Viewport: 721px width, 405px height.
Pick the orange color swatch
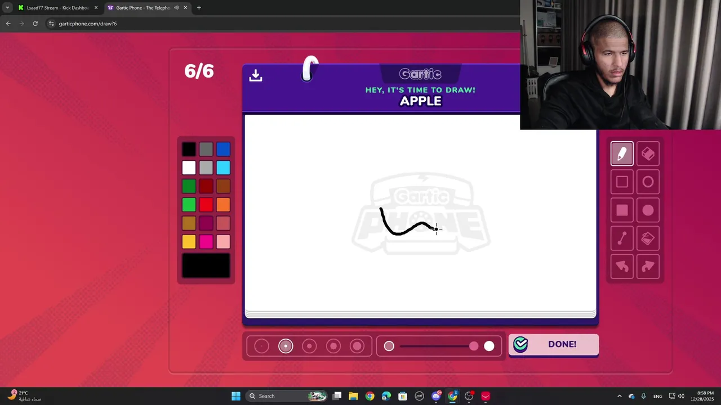point(223,205)
